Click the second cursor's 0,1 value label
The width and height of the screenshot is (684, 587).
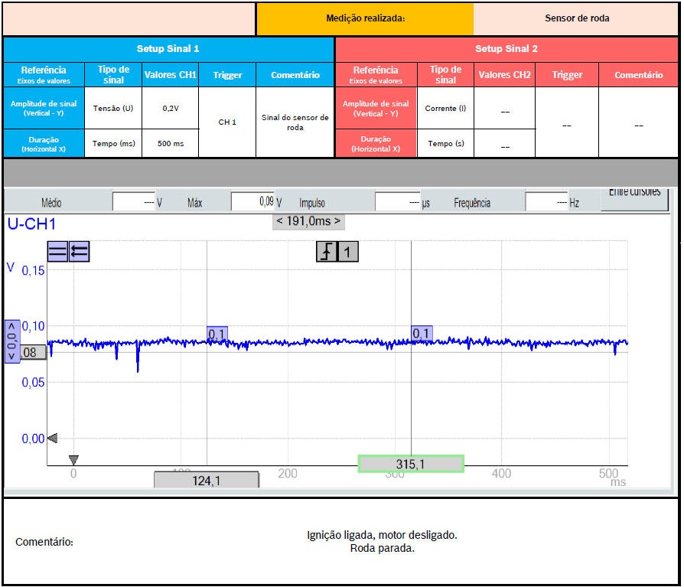[x=422, y=334]
